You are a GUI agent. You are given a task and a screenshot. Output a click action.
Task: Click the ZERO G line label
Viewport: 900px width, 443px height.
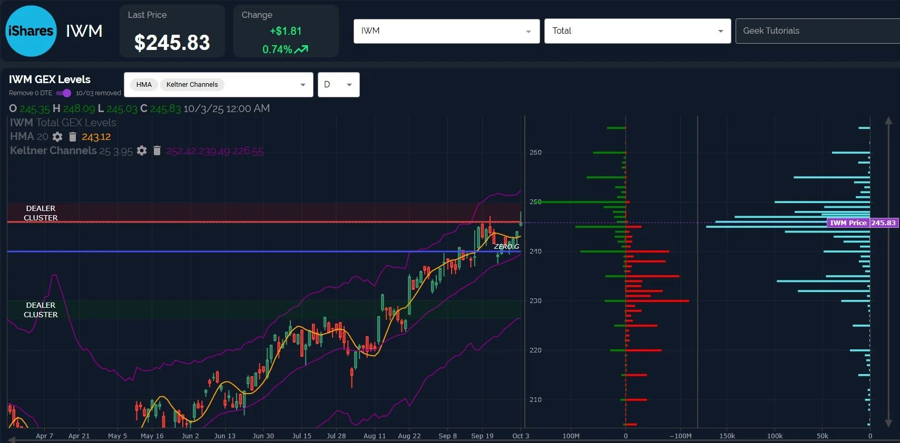point(506,246)
